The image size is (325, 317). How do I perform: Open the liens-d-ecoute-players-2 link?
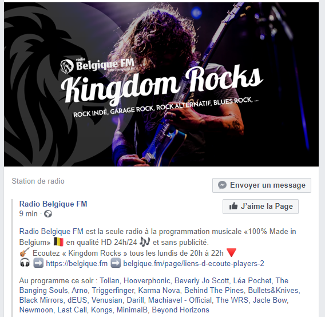click(193, 264)
